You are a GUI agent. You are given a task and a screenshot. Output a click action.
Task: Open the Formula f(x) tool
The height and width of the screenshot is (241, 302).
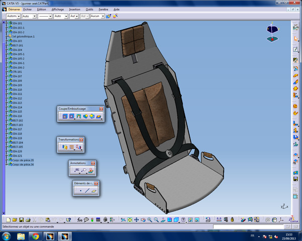pos(80,220)
